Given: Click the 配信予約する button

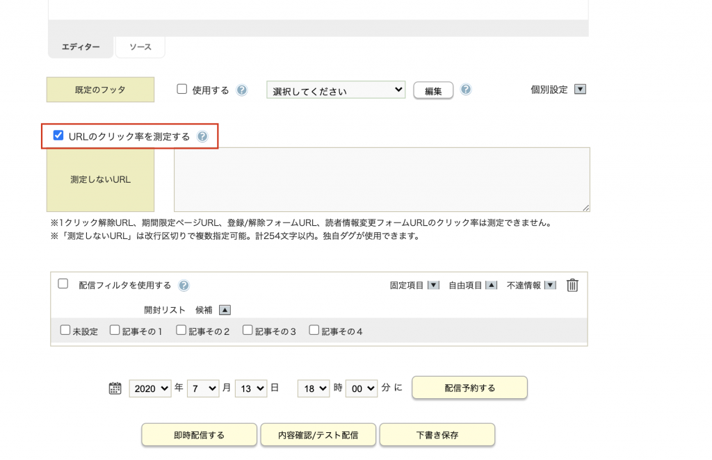Looking at the screenshot, I should 469,388.
